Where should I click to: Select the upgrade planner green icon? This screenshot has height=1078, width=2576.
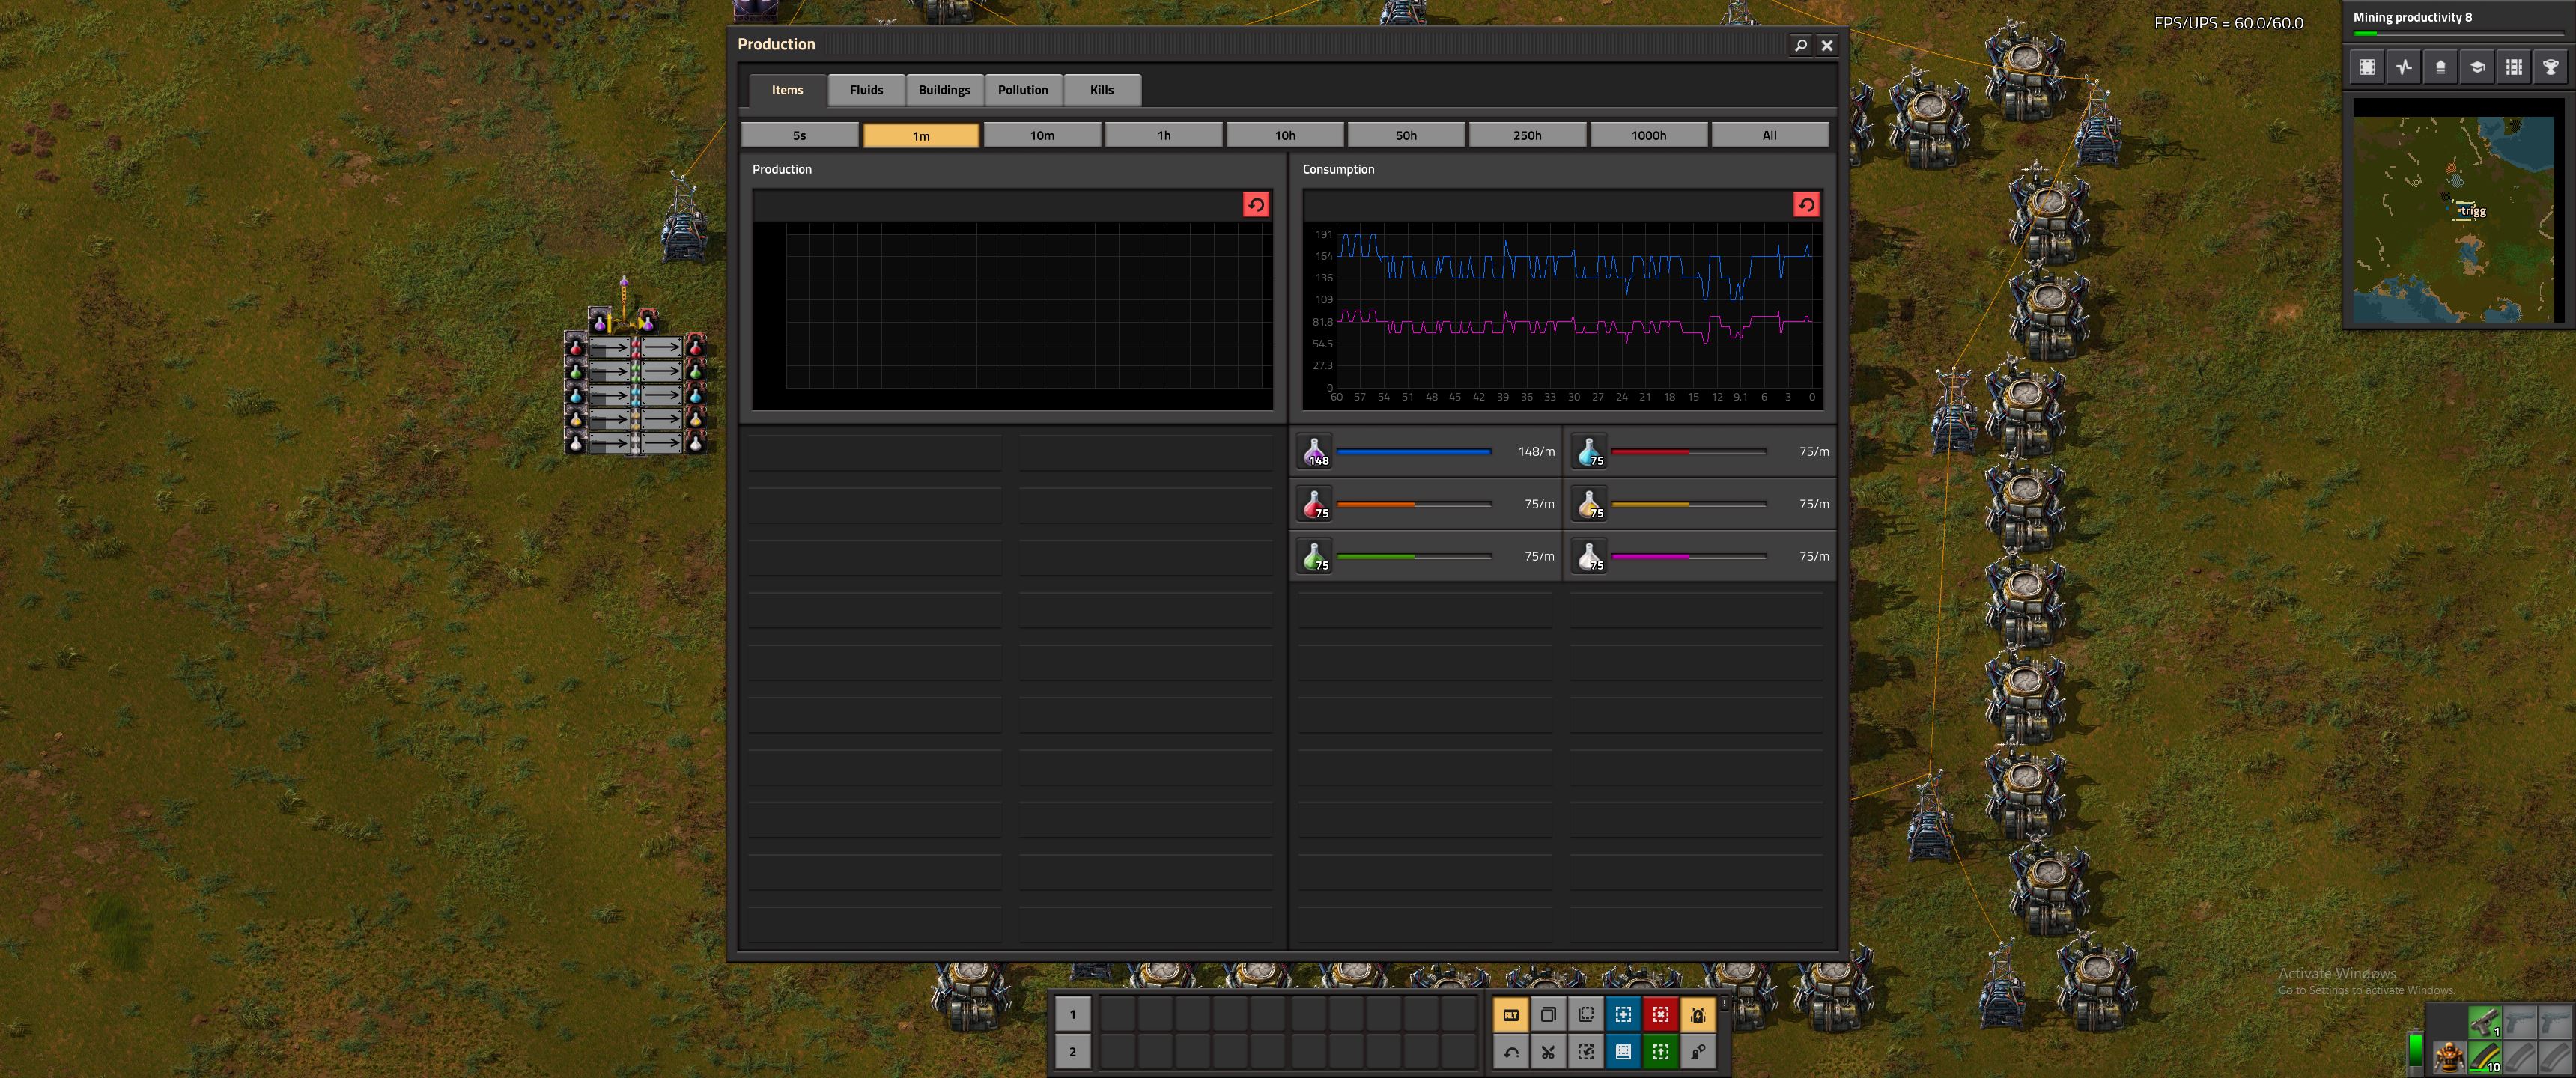tap(1660, 1051)
